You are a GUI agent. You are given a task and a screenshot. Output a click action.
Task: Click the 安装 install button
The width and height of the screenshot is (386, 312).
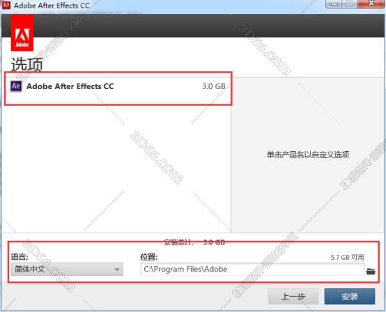click(x=350, y=297)
